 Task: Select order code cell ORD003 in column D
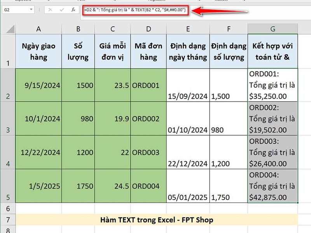[149, 152]
